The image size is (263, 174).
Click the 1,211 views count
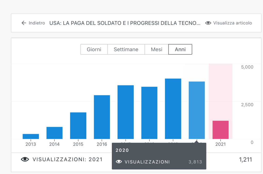[245, 160]
